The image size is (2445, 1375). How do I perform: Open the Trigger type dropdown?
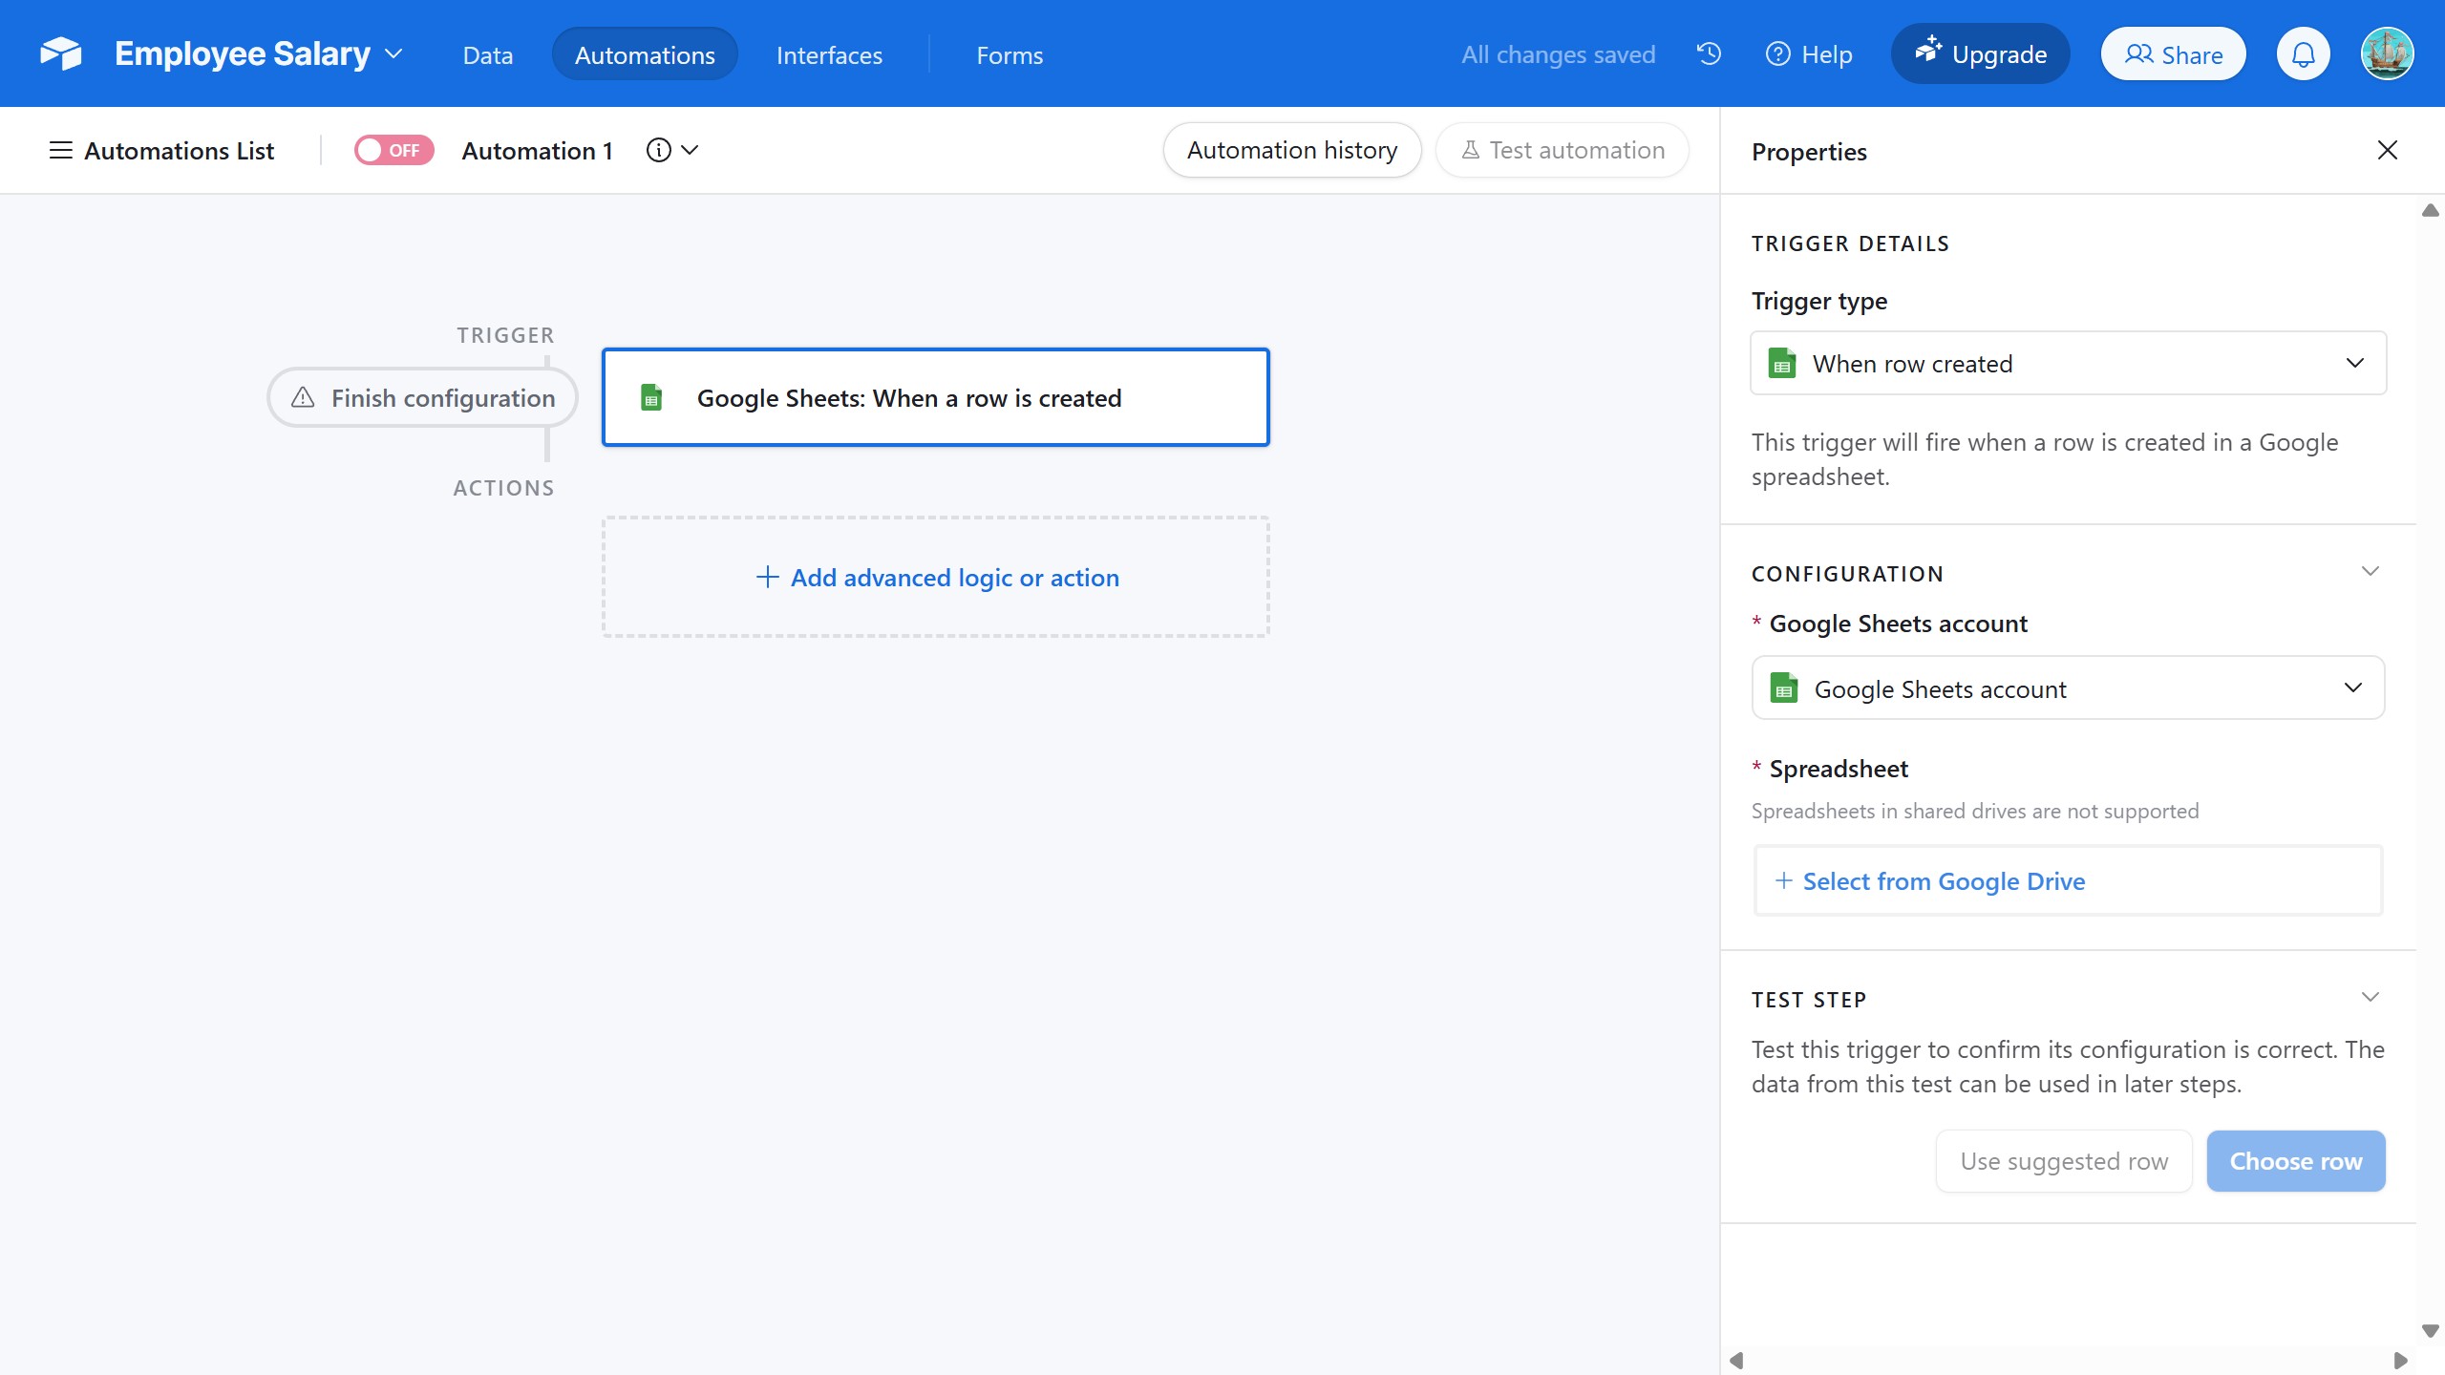coord(2068,363)
